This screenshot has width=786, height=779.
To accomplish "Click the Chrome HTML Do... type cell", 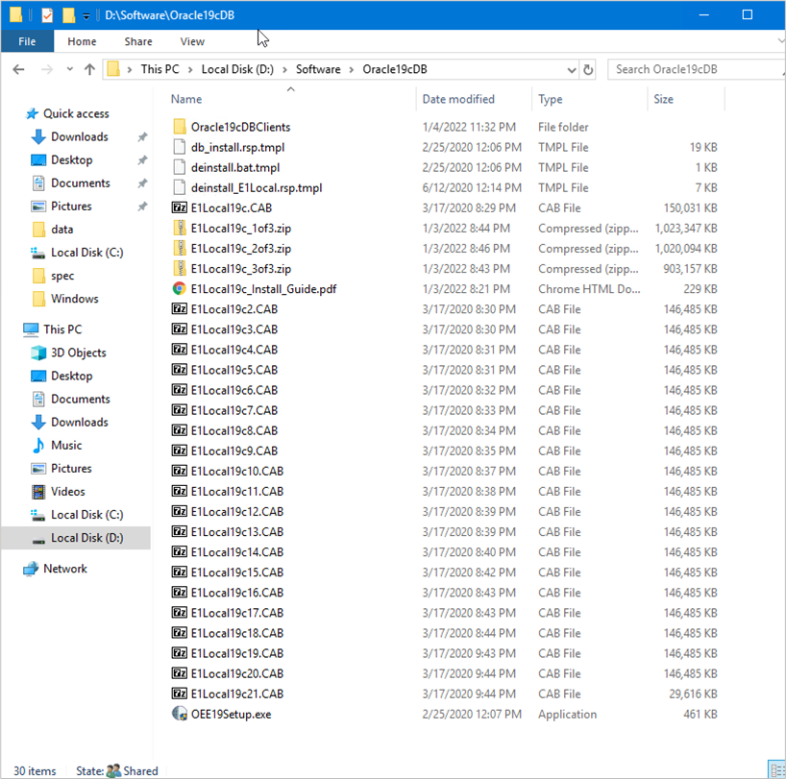I will [x=589, y=288].
